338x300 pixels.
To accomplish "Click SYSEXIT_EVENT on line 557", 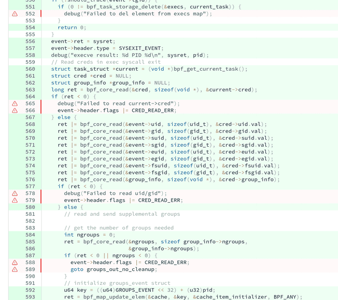I will 140,48.
